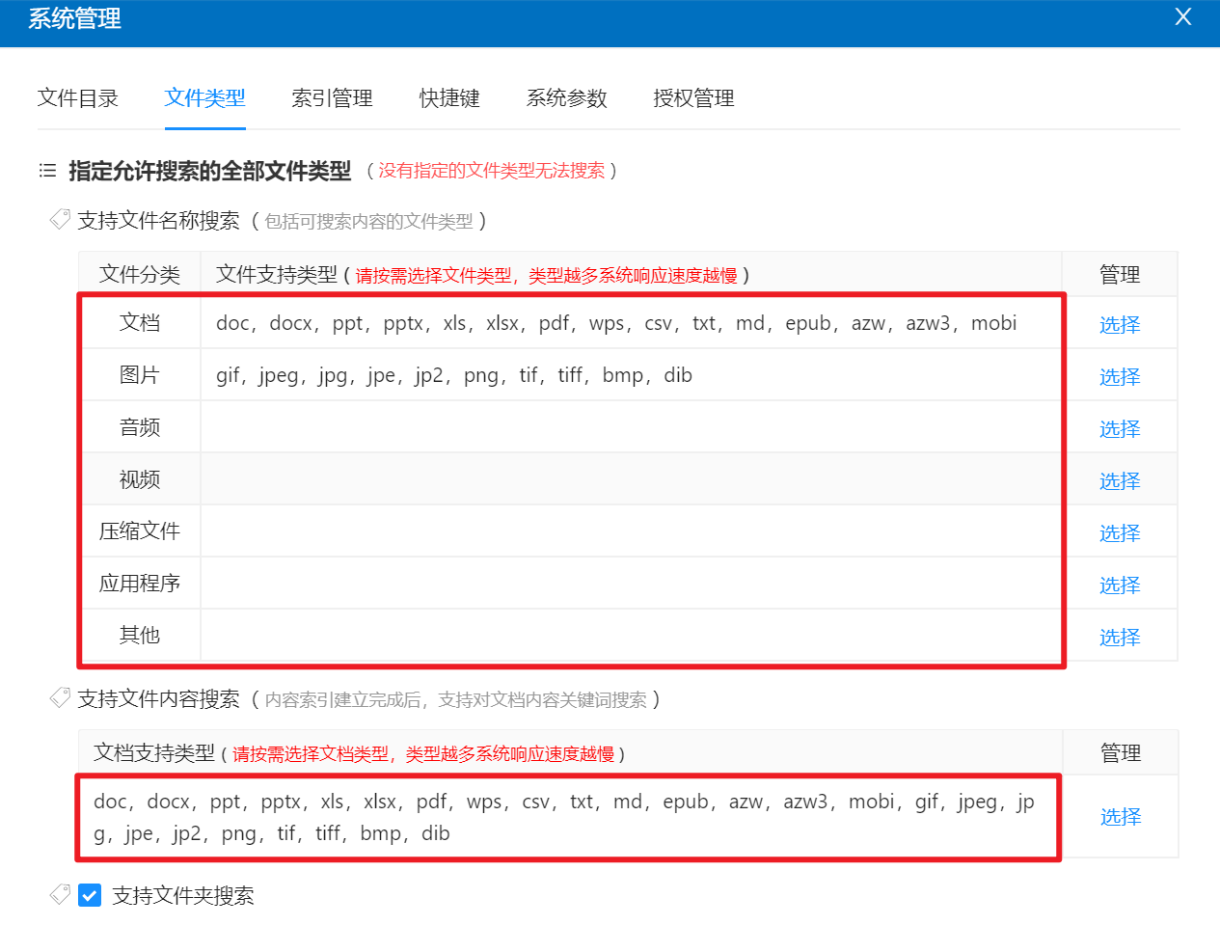Go to the 快捷键 tab

click(x=449, y=98)
